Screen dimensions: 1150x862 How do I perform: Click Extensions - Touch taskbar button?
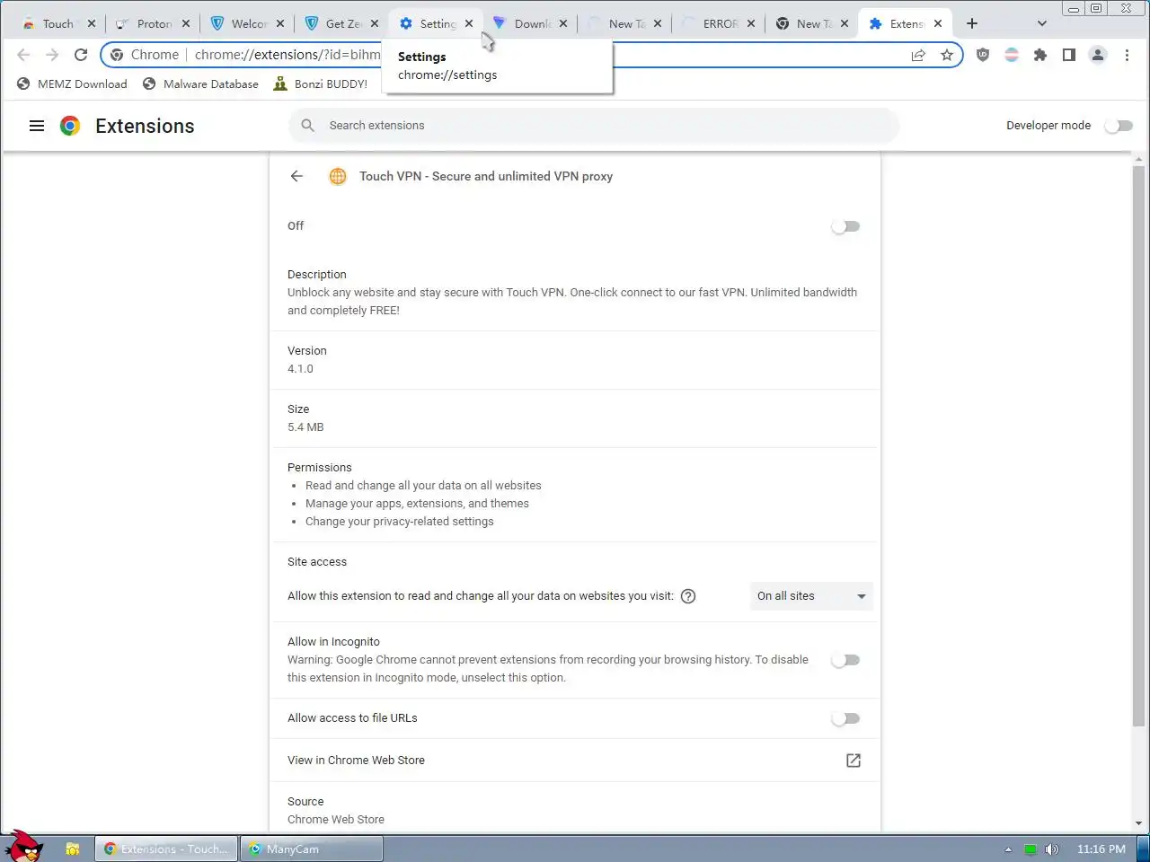coord(167,849)
